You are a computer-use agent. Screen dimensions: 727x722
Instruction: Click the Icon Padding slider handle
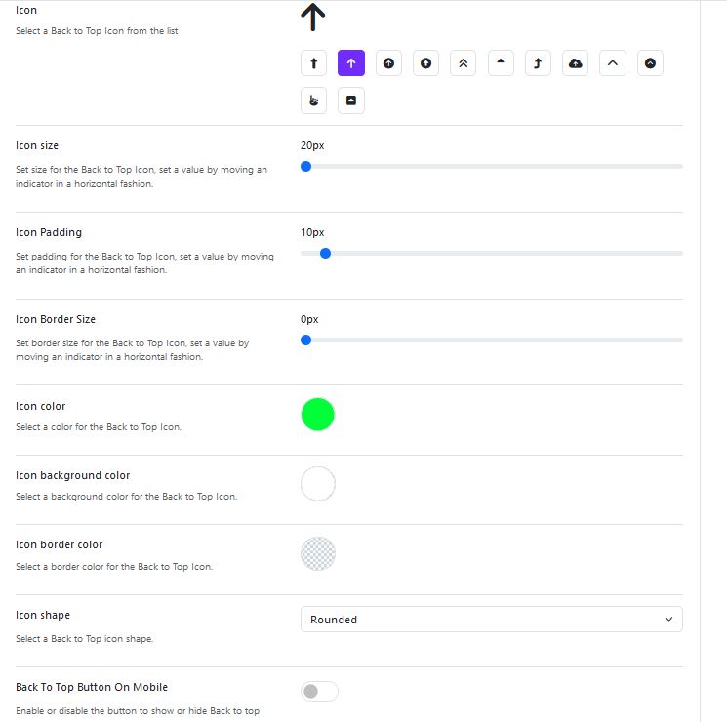(326, 253)
